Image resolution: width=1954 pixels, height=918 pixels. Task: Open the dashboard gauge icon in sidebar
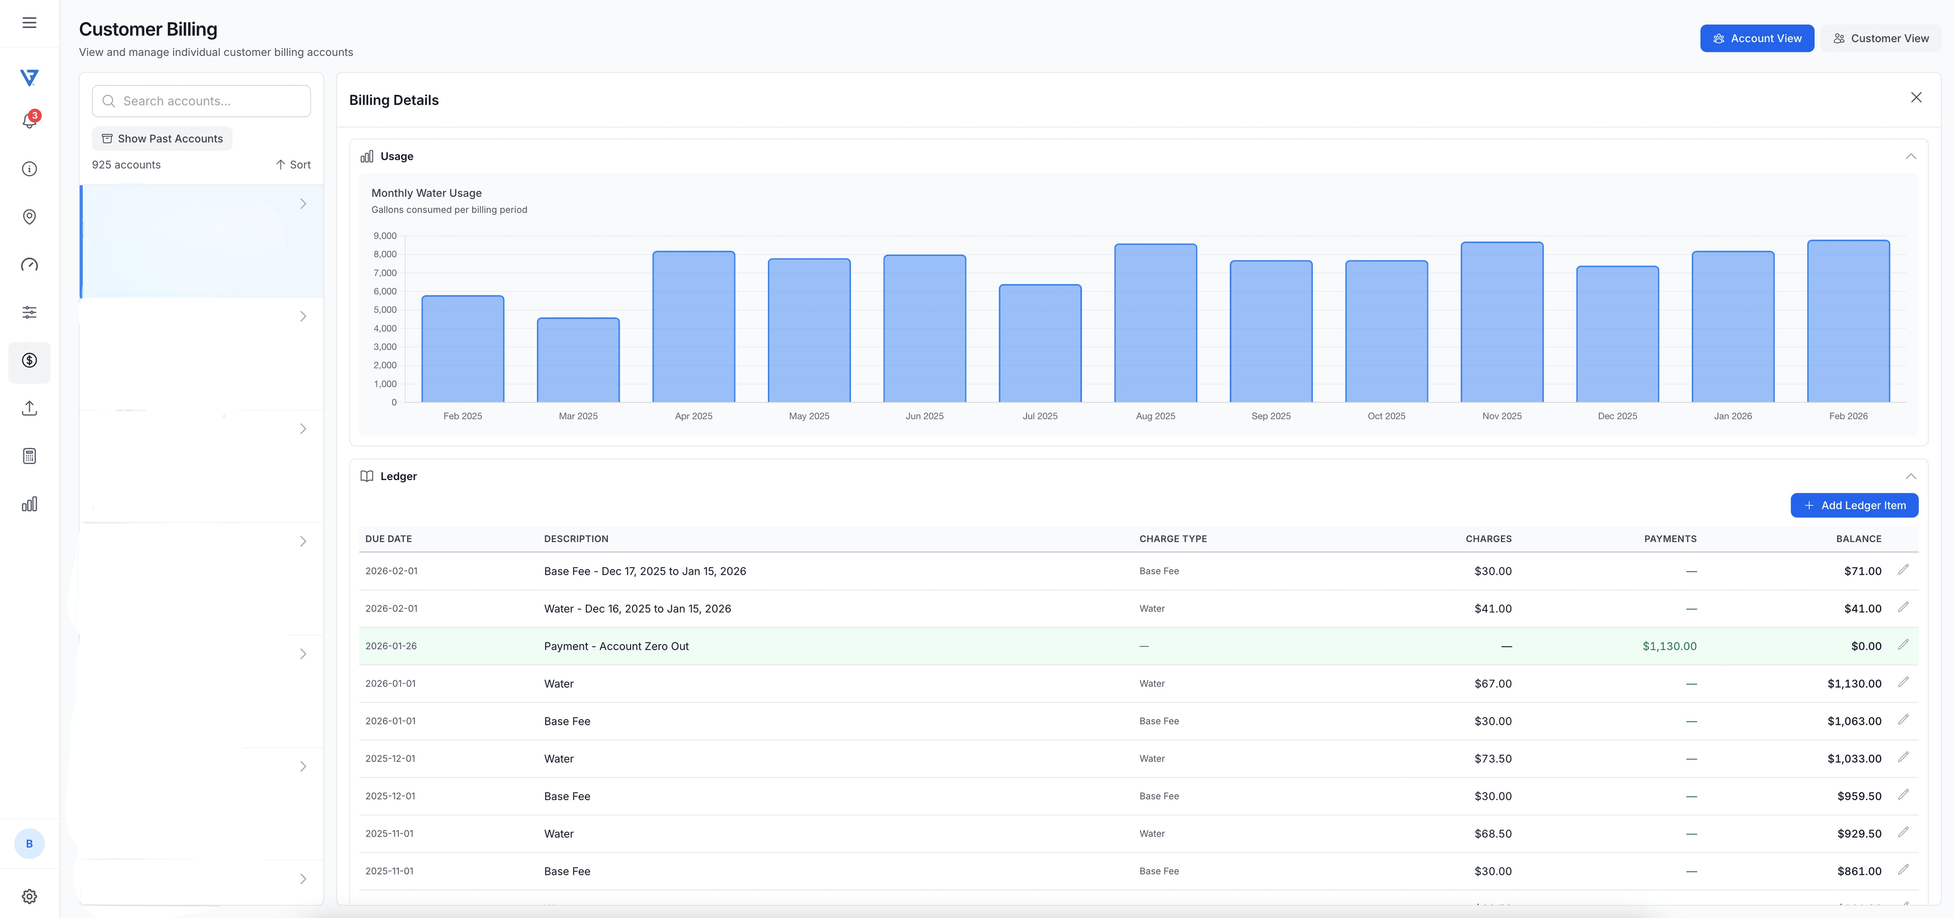pyautogui.click(x=29, y=264)
